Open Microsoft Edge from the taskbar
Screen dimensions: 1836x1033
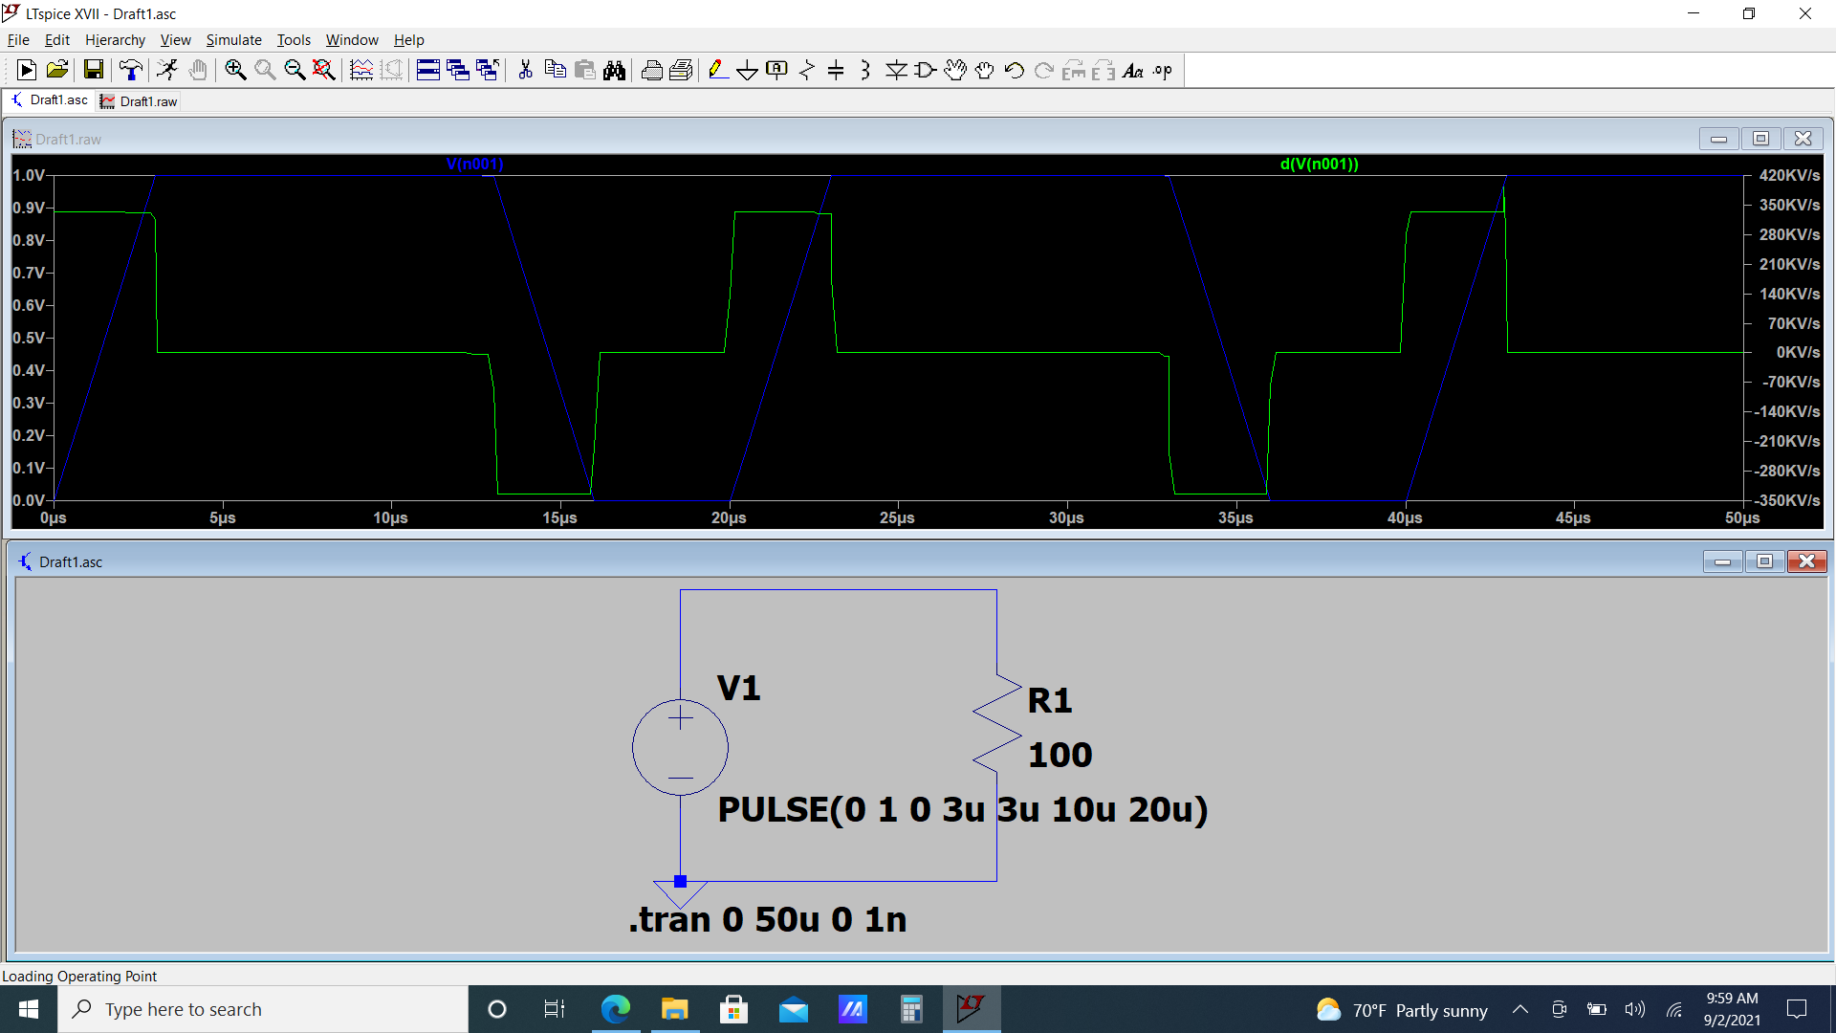click(x=616, y=1009)
